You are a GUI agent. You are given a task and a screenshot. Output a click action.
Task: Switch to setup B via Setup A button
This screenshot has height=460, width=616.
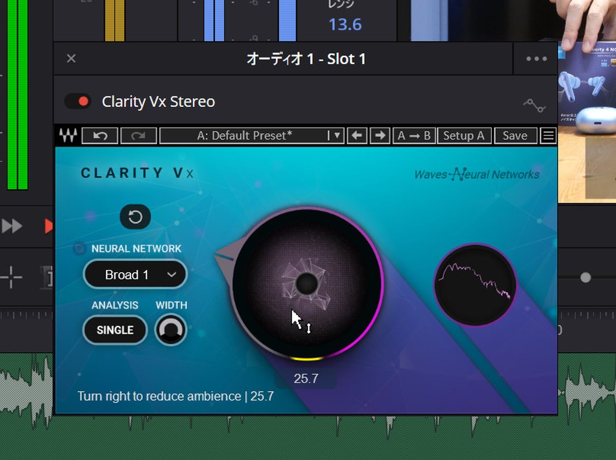click(x=464, y=136)
